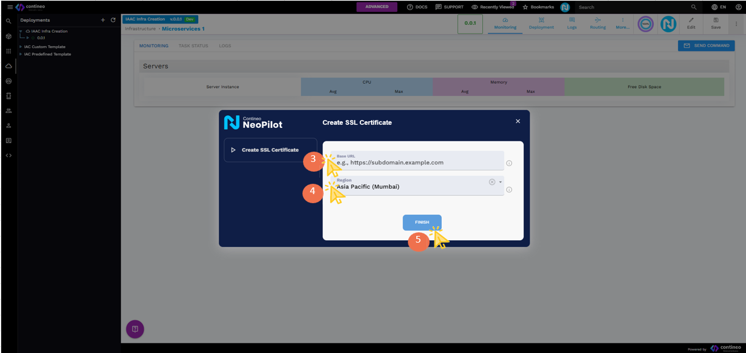Close the Create SSL Certificate dialog

pos(518,121)
